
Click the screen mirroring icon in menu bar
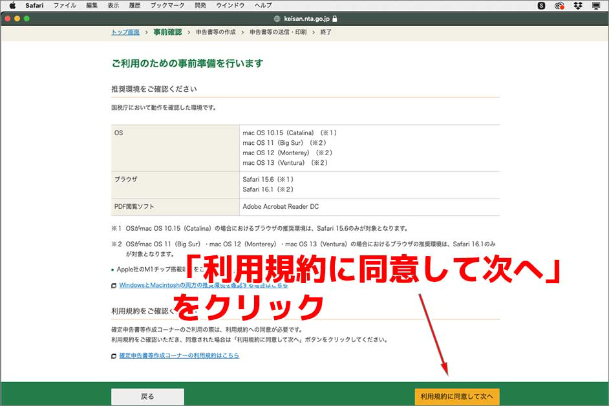595,5
